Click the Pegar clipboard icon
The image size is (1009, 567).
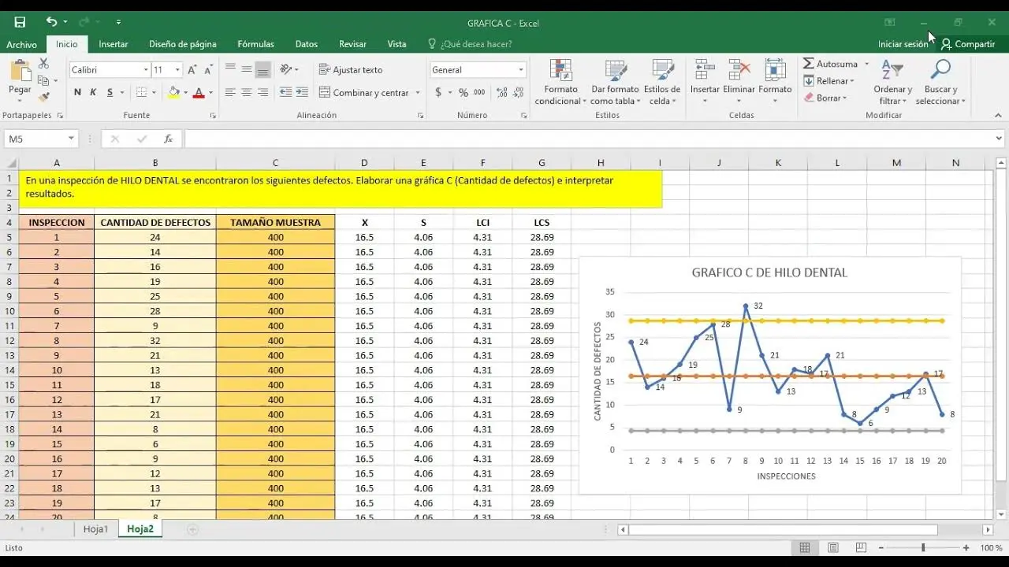coord(20,72)
